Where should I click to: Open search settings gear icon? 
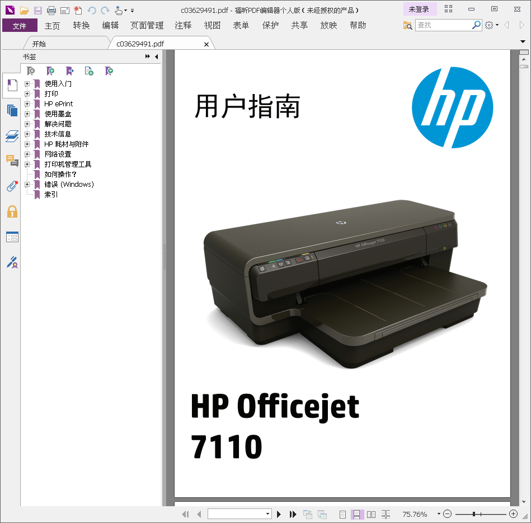point(489,25)
